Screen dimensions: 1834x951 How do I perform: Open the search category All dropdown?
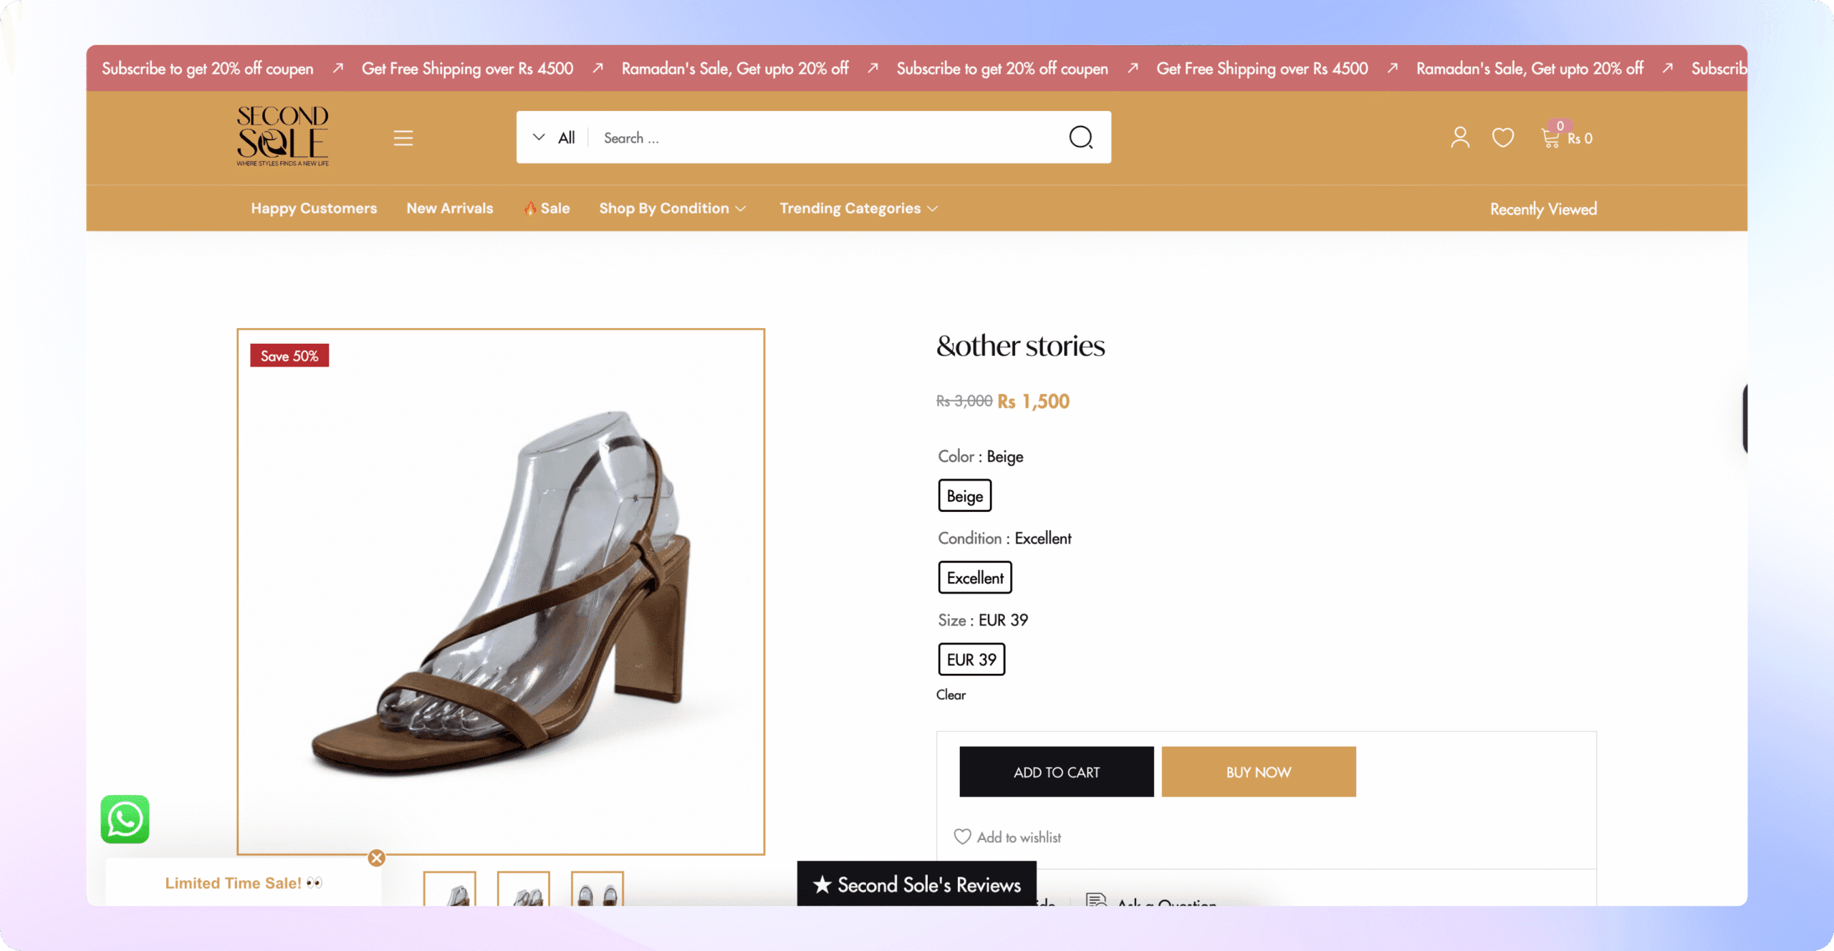click(x=553, y=137)
